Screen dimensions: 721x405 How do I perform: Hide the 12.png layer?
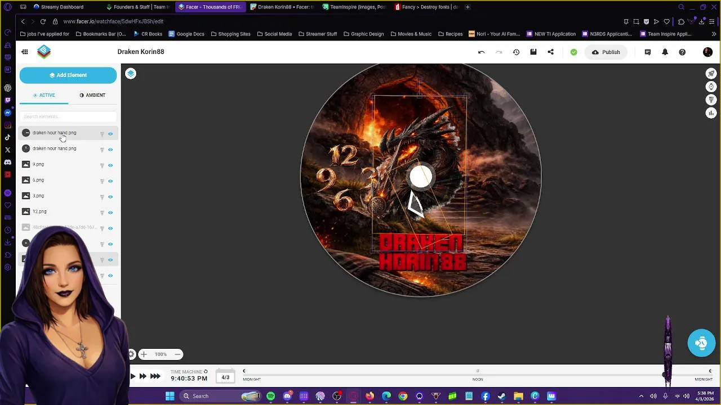point(110,213)
